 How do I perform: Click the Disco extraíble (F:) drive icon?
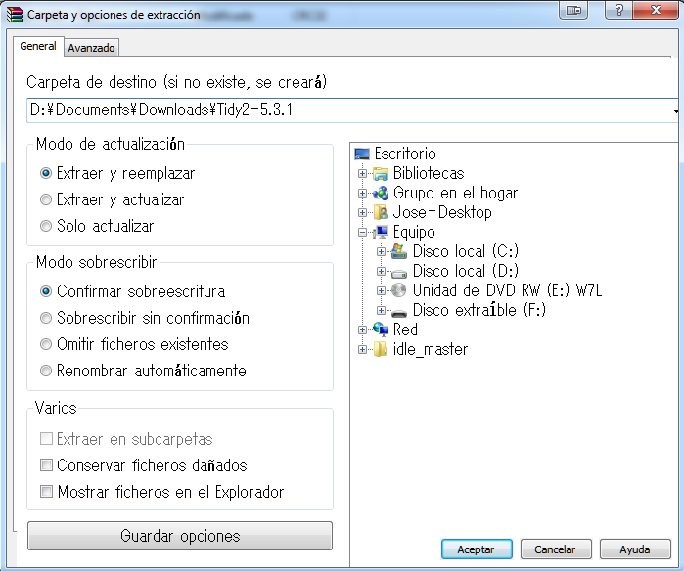click(399, 312)
